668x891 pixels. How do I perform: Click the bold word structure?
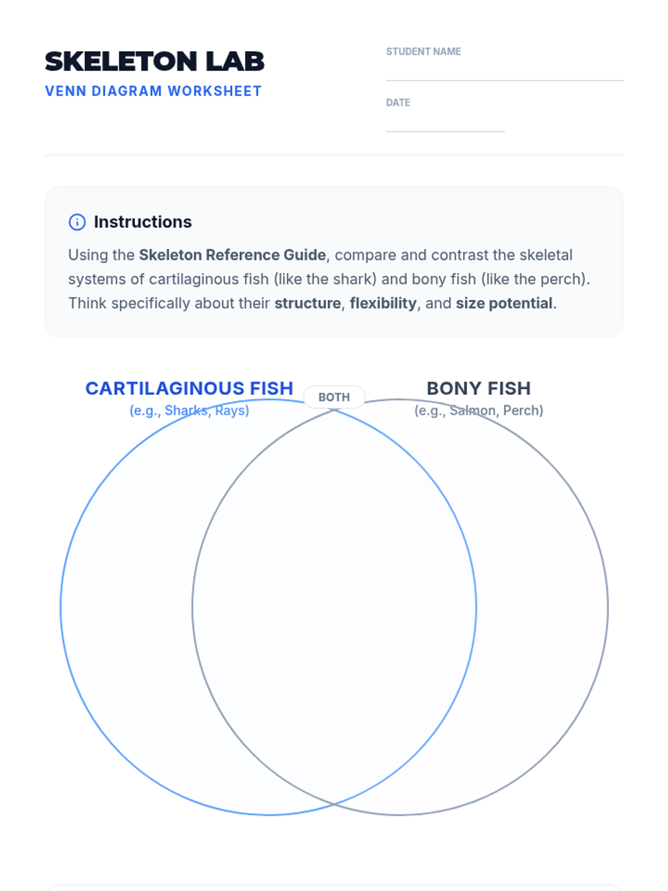[x=307, y=303]
